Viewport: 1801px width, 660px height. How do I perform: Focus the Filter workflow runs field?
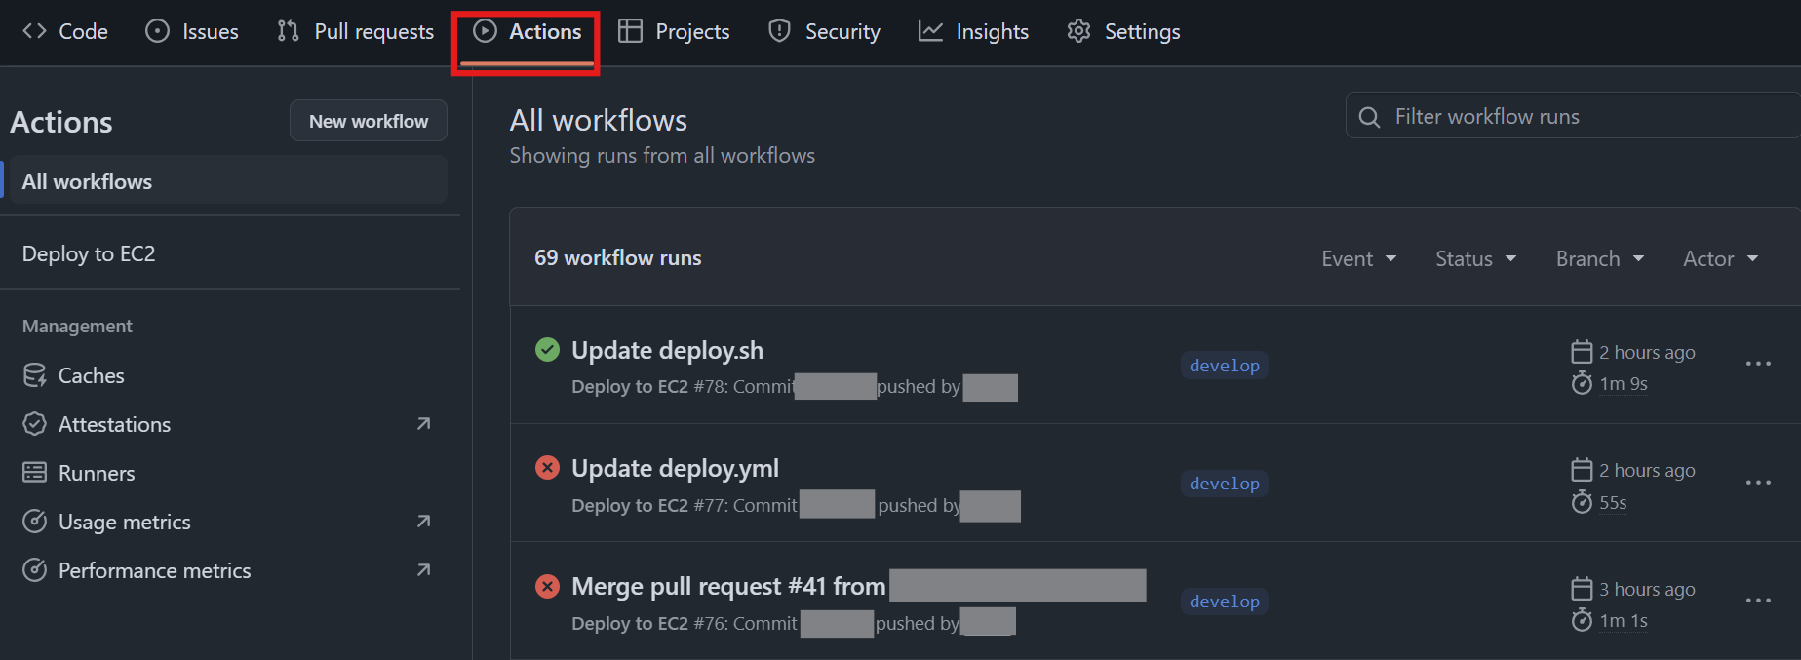point(1573,116)
